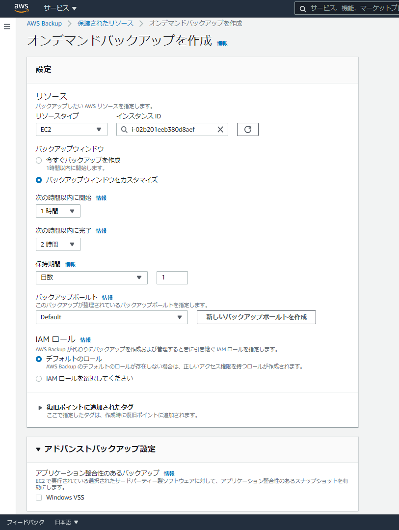
Task: Click 情報 icon next to page title
Action: (222, 43)
